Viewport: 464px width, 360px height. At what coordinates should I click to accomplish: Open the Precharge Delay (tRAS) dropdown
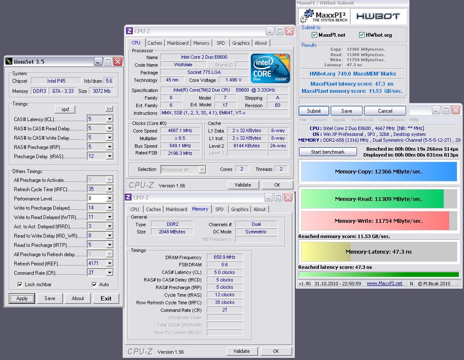[x=110, y=156]
